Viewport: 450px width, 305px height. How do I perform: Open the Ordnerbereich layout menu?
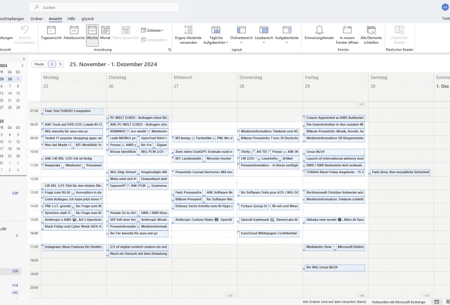(241, 35)
